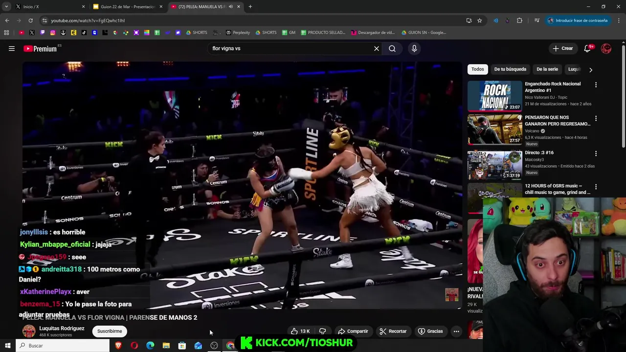Open the install app icon in address bar

tap(469, 21)
